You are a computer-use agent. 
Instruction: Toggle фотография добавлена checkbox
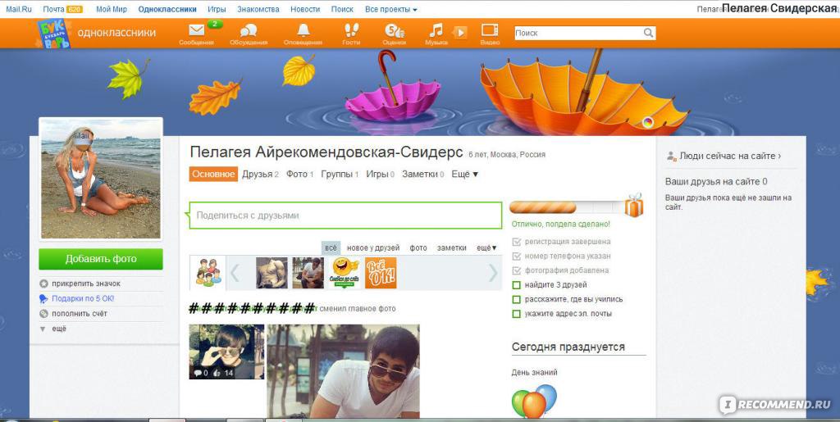[x=517, y=270]
